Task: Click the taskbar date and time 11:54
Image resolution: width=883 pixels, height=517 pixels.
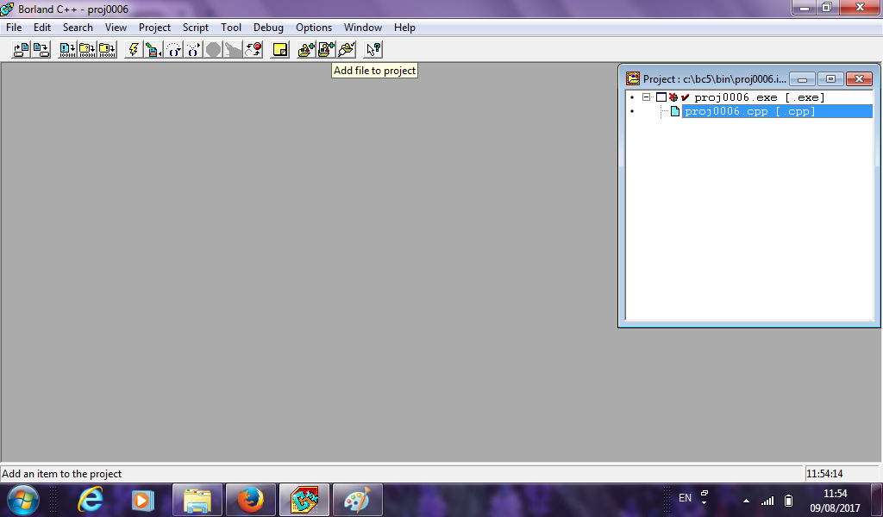Action: (x=835, y=500)
